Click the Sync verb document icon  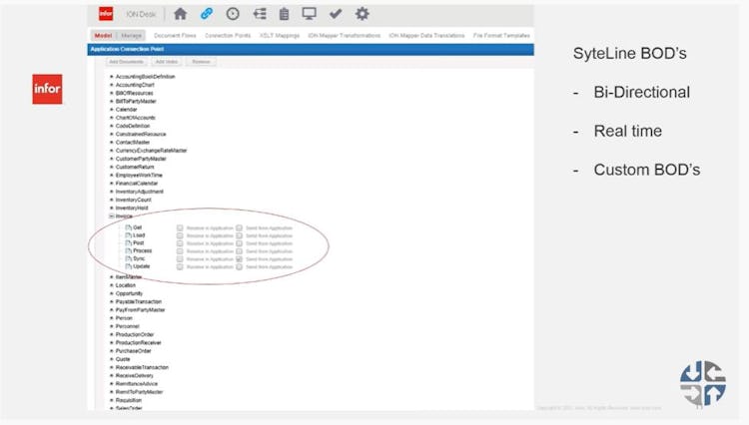pos(128,258)
